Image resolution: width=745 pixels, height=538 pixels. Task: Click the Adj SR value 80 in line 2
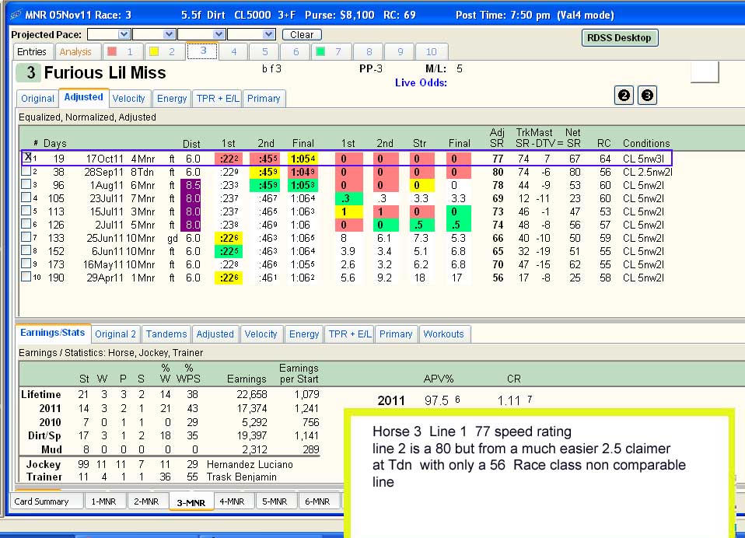498,172
